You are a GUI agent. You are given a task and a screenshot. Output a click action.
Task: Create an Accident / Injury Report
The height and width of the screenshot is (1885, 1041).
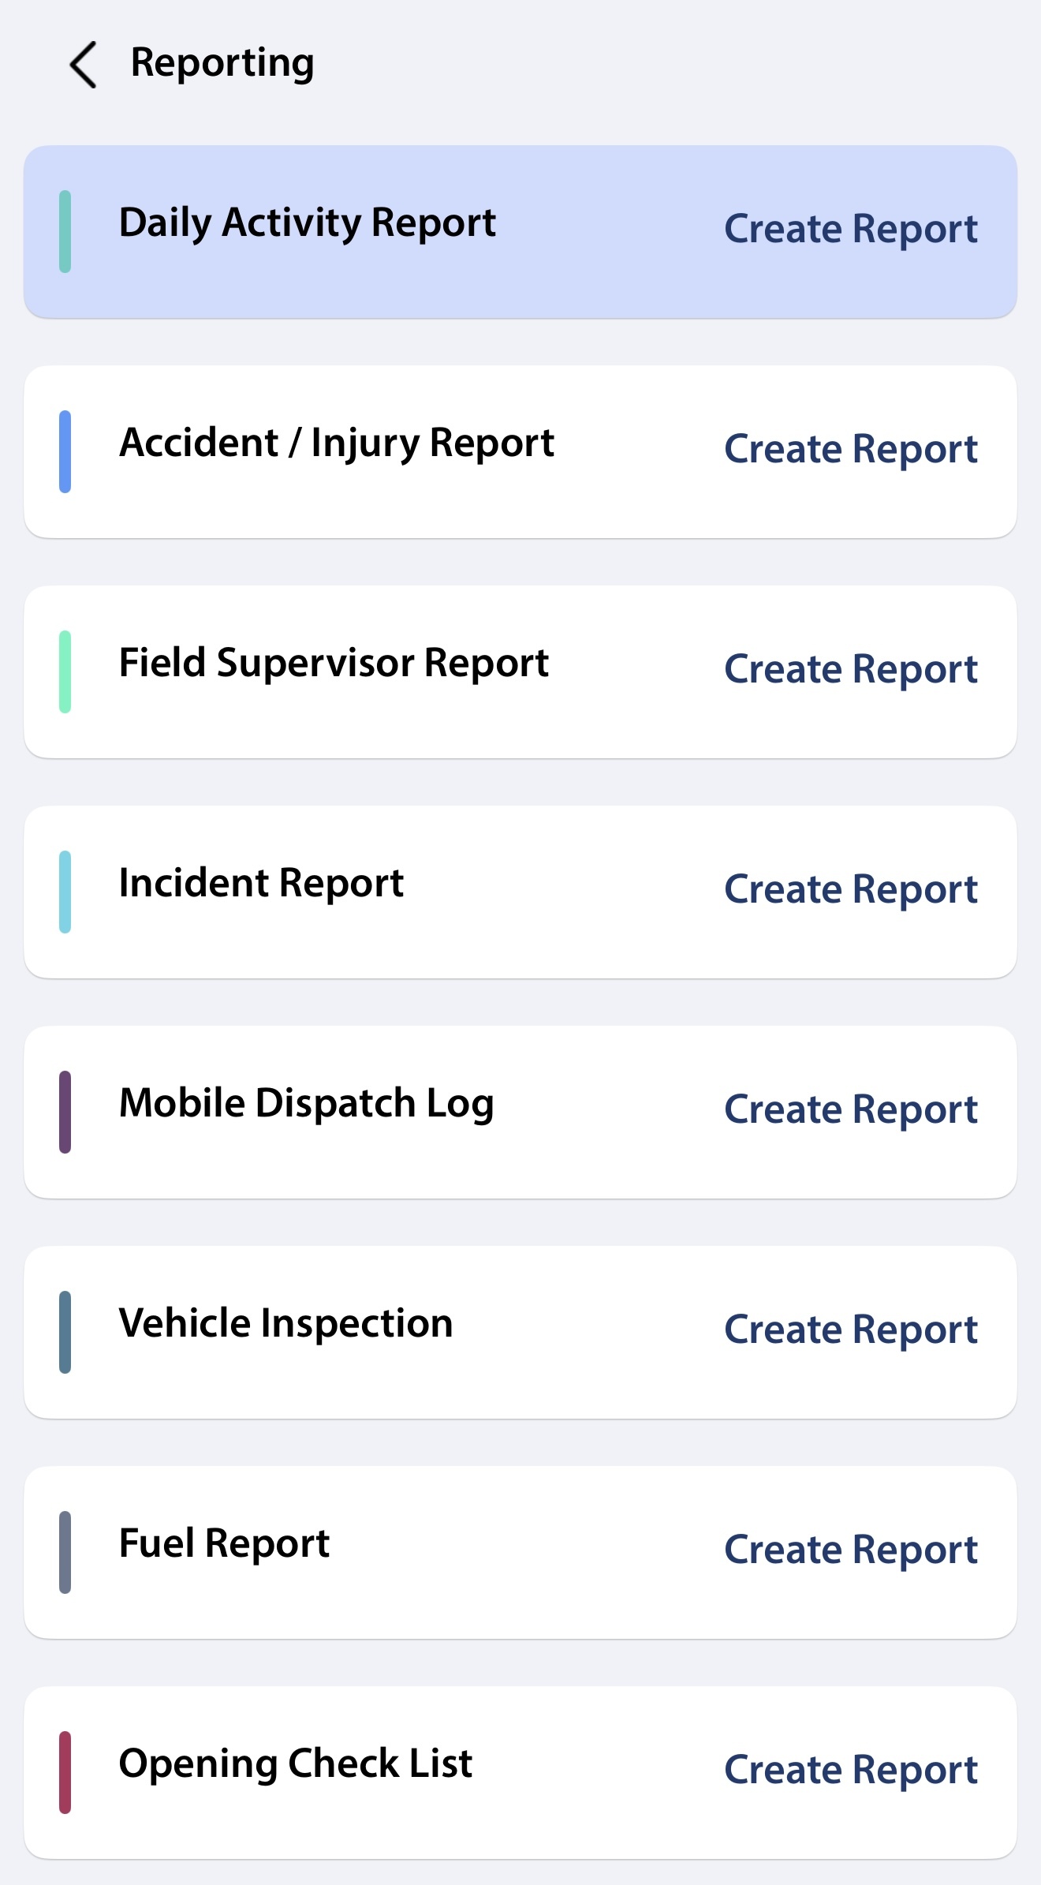coord(850,450)
